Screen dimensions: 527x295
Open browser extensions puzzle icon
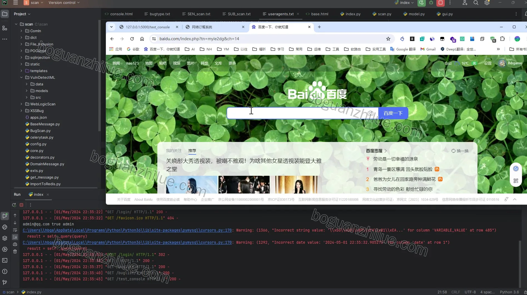[x=502, y=39]
